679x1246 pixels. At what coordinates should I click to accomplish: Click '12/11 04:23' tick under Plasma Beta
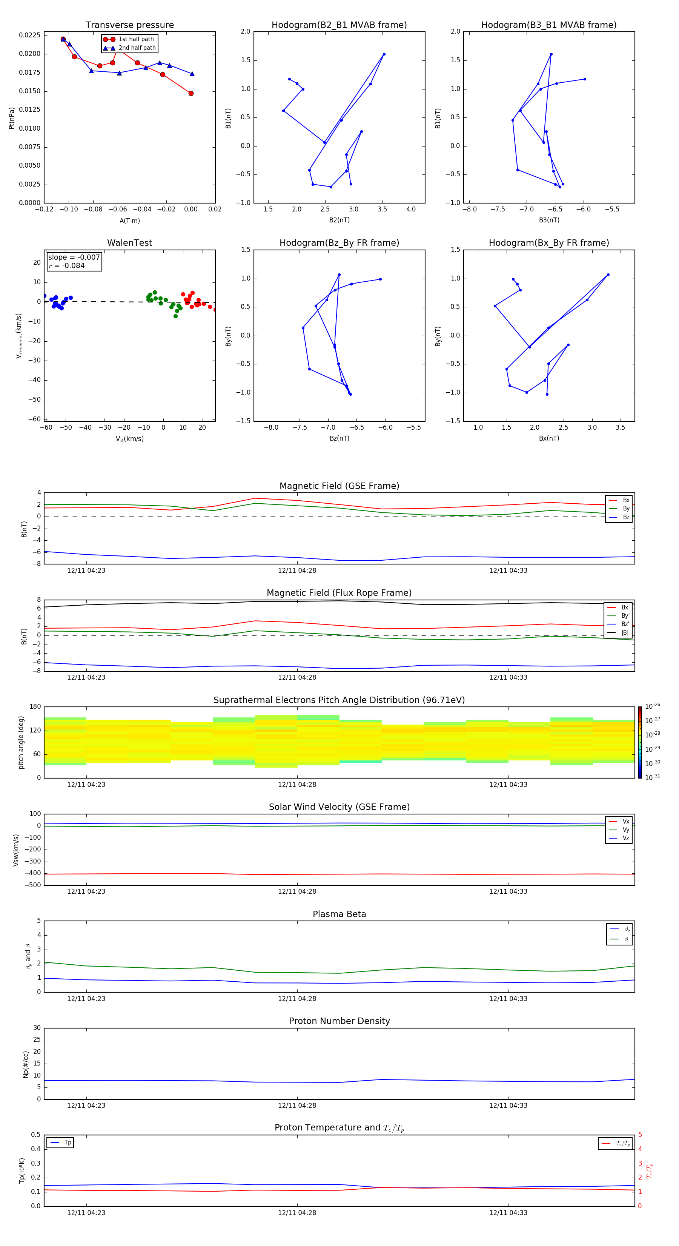(86, 999)
